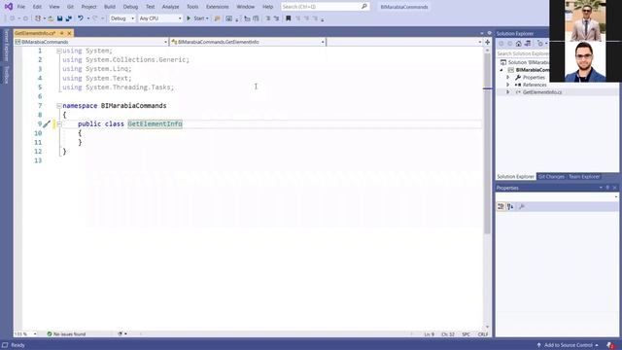Open the Any CPU platform dropdown
The height and width of the screenshot is (350, 622).
[160, 18]
